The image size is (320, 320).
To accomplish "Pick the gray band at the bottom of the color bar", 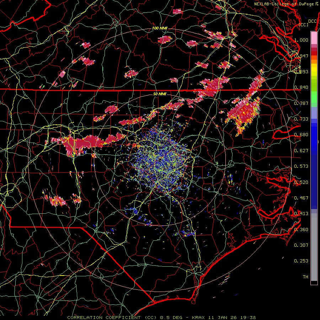I will [x=314, y=249].
